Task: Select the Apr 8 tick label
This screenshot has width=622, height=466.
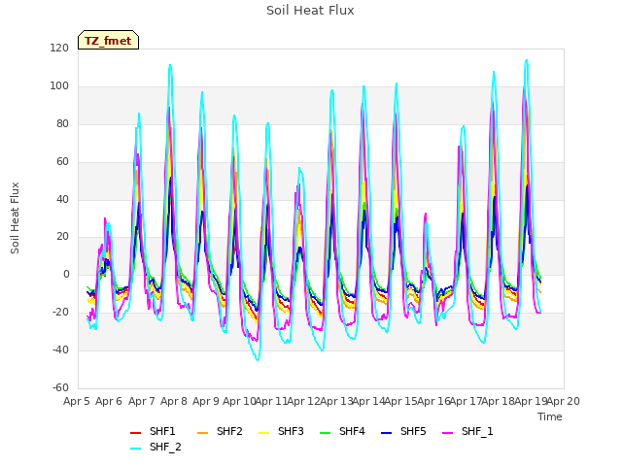Action: (174, 401)
